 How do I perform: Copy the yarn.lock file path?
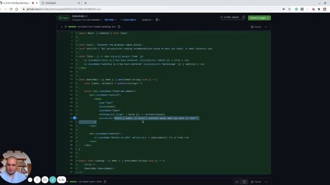pos(105,181)
